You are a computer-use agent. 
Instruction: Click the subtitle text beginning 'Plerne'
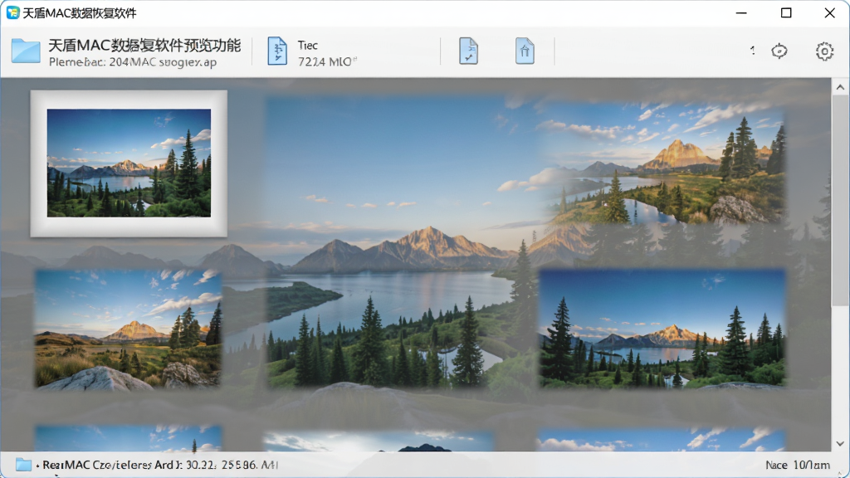coord(133,61)
